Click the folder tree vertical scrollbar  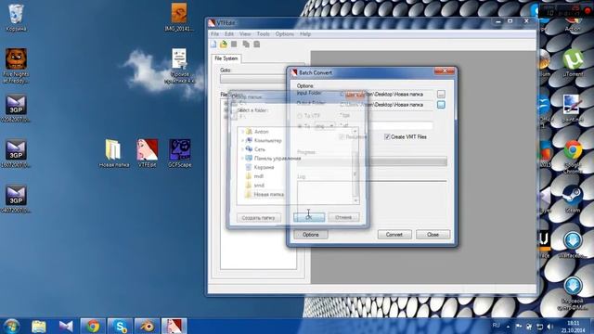[x=355, y=165]
